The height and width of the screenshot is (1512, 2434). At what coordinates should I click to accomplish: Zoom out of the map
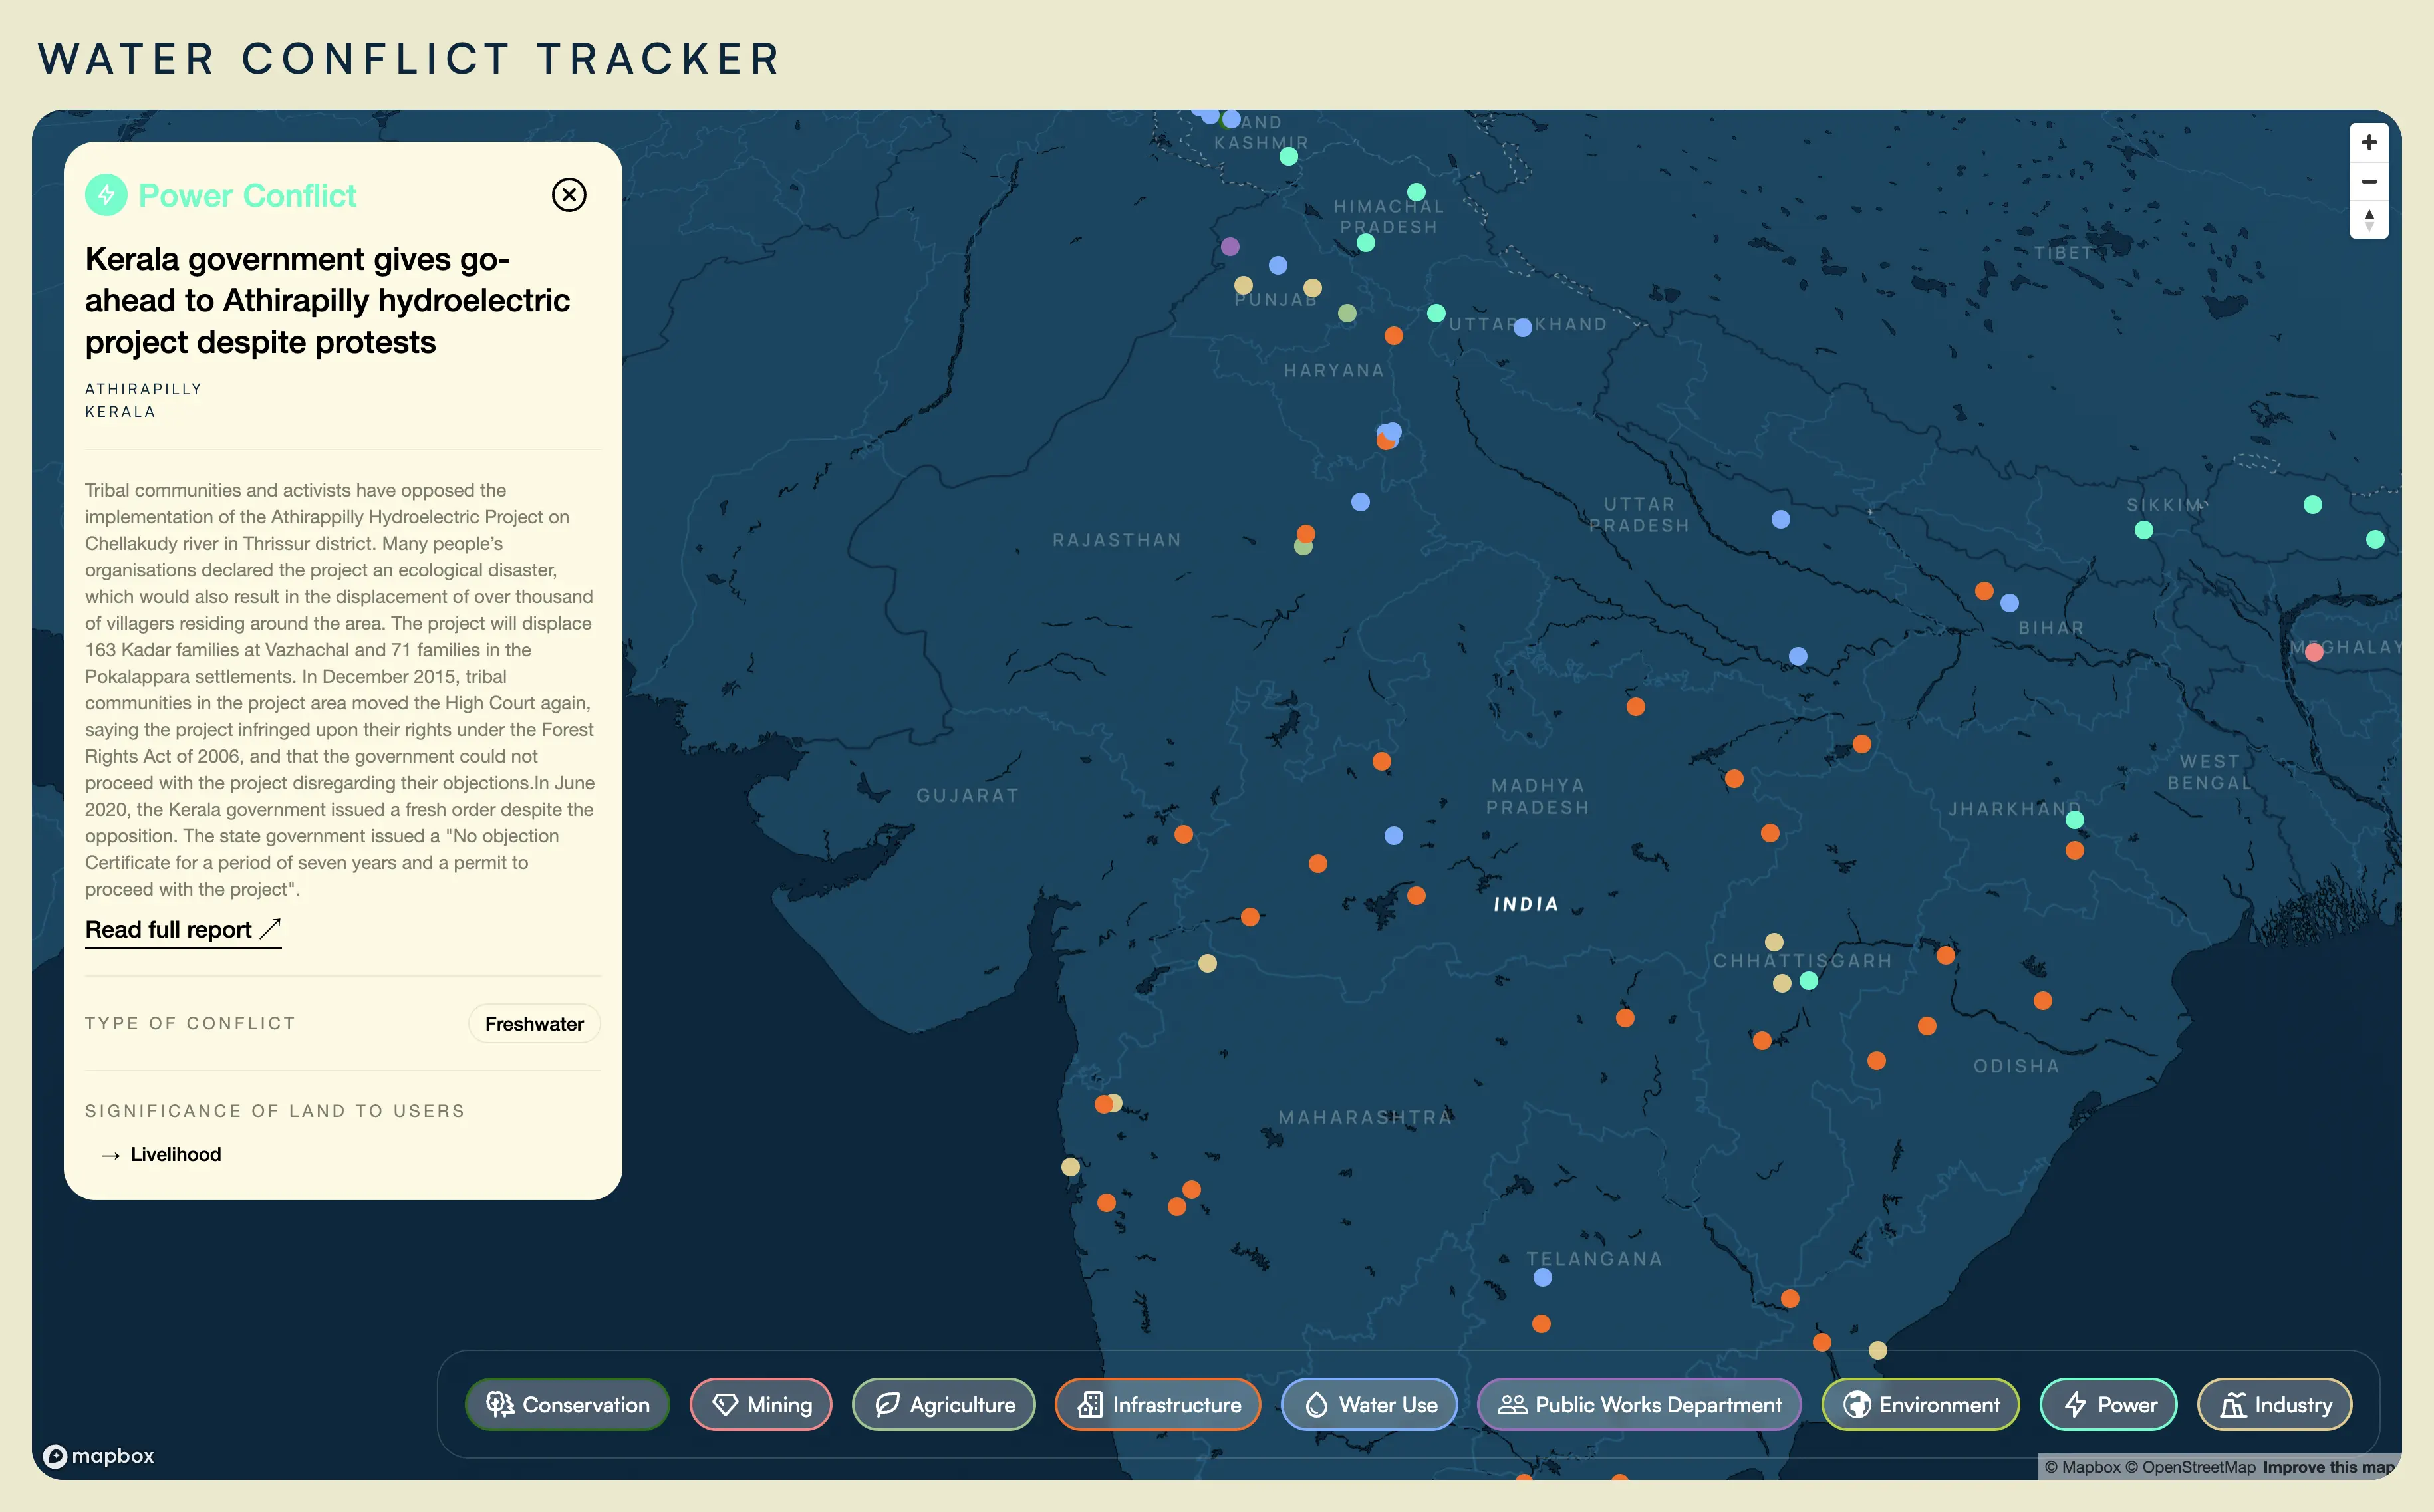click(x=2368, y=182)
